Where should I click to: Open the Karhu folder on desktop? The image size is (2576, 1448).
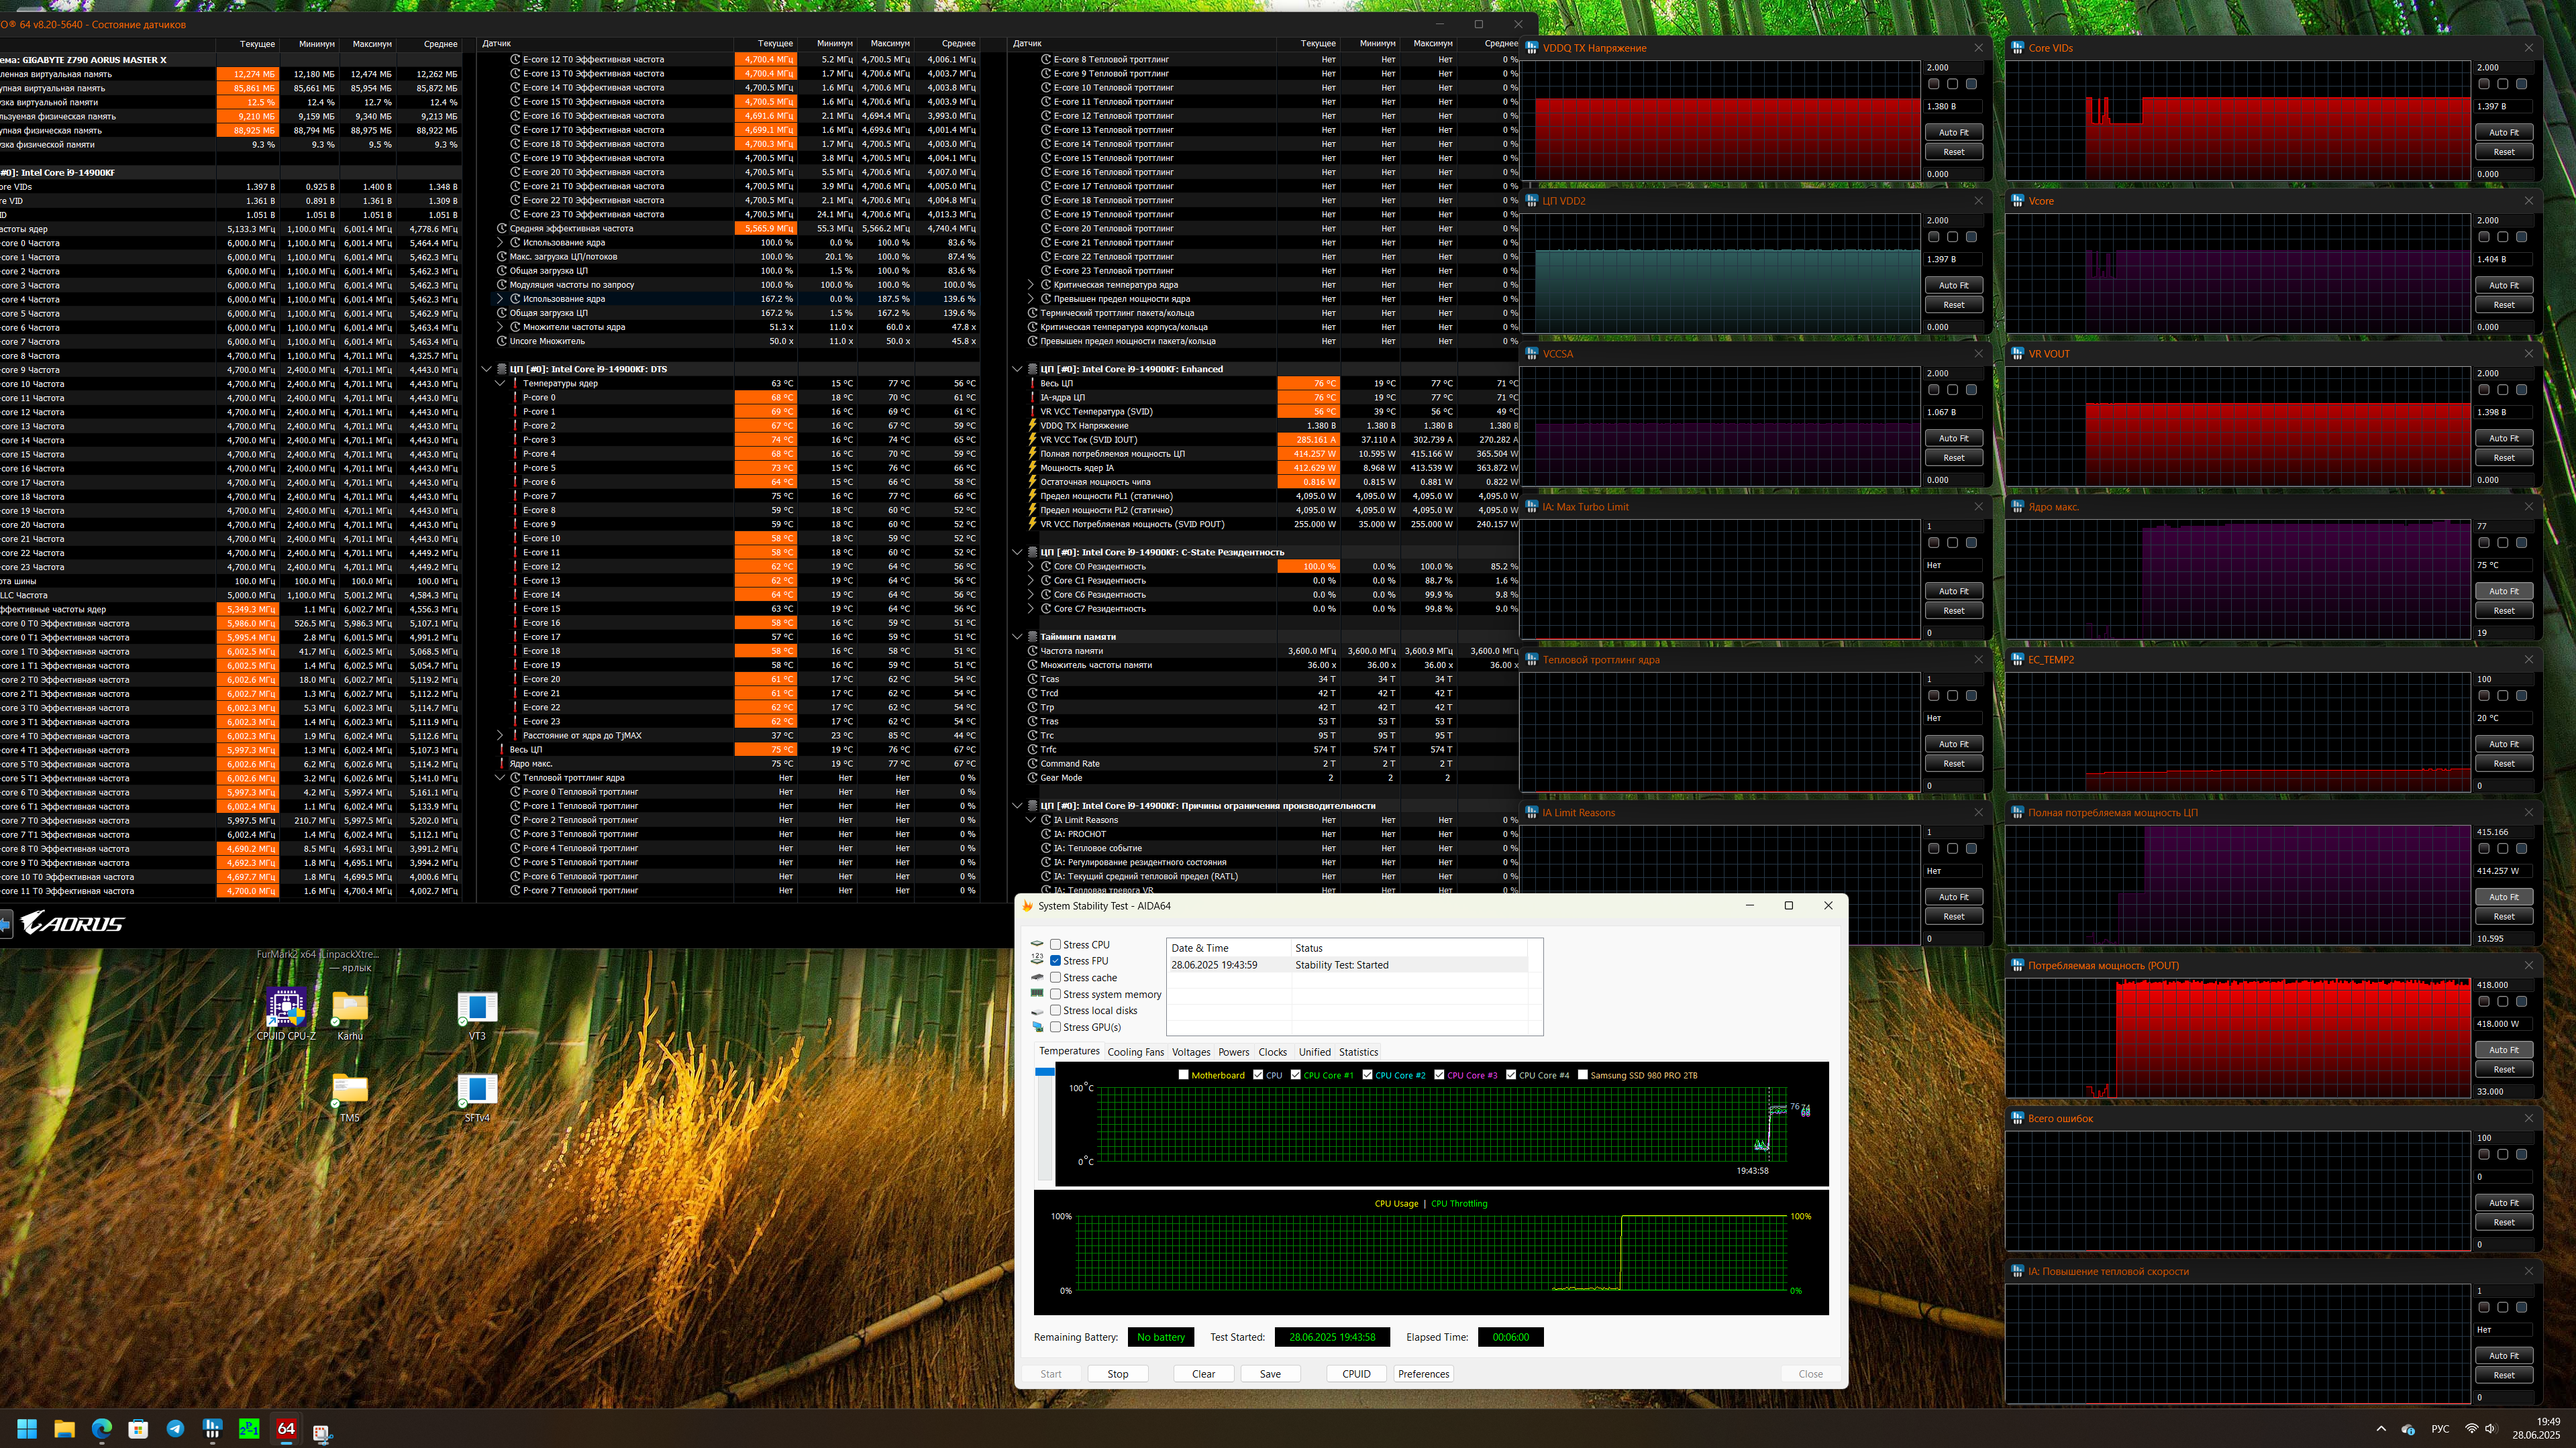click(350, 1008)
